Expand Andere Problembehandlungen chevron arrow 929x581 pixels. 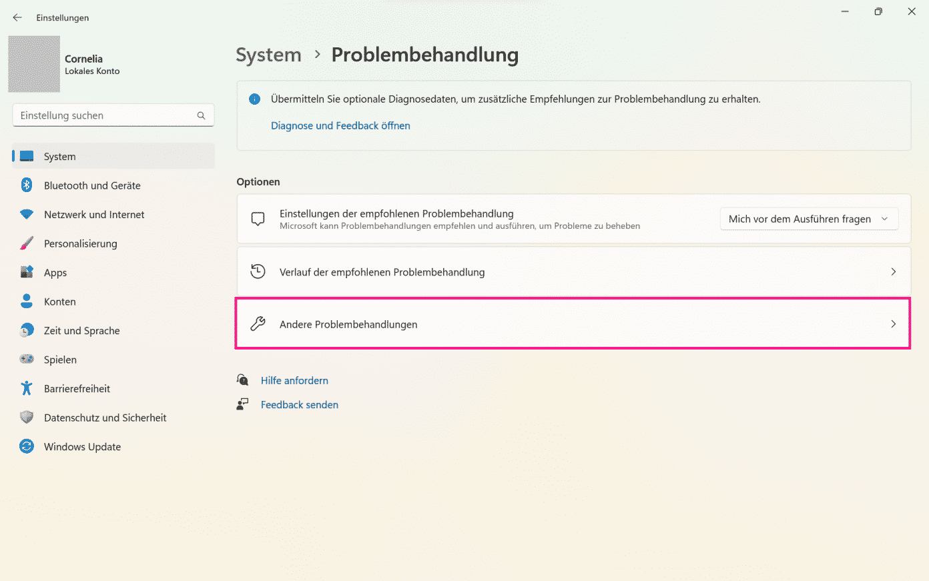893,324
